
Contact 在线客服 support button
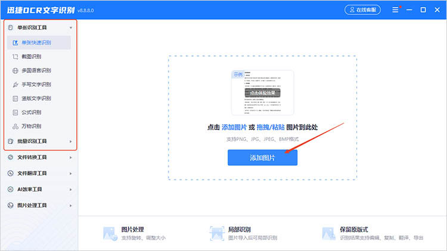362,10
